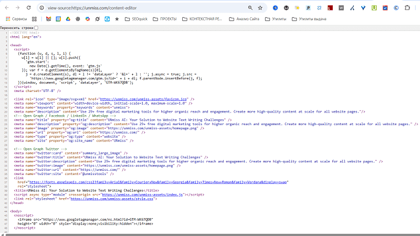Open the tab groups grid icon
Viewport: 420px width, 236px height.
[x=34, y=19]
